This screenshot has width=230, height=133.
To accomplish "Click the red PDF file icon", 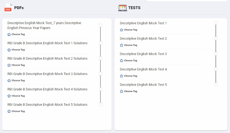I will coord(9,8).
